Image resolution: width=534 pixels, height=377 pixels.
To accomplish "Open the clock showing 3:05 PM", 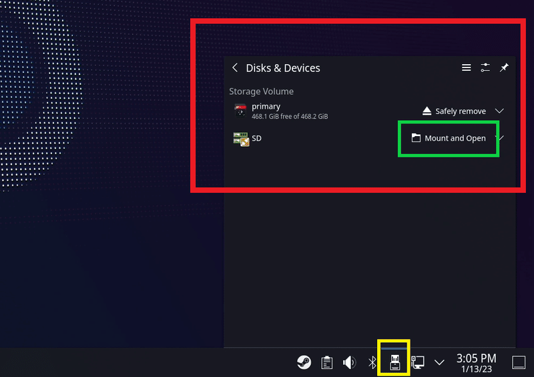I will pos(476,363).
